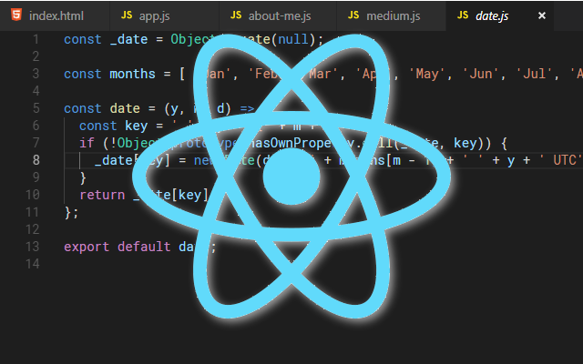Click the JS icon on about-me.js tab
583x364 pixels.
[x=236, y=15]
